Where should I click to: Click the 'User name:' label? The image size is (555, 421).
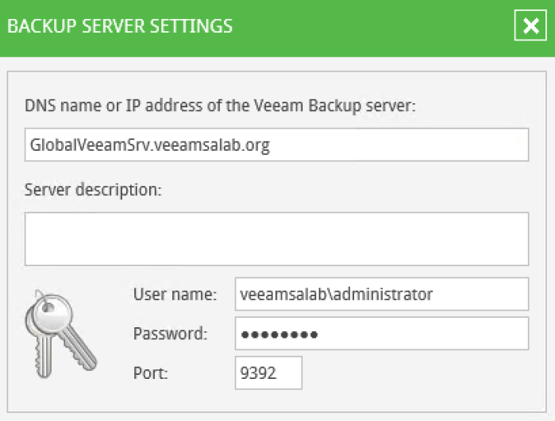175,294
